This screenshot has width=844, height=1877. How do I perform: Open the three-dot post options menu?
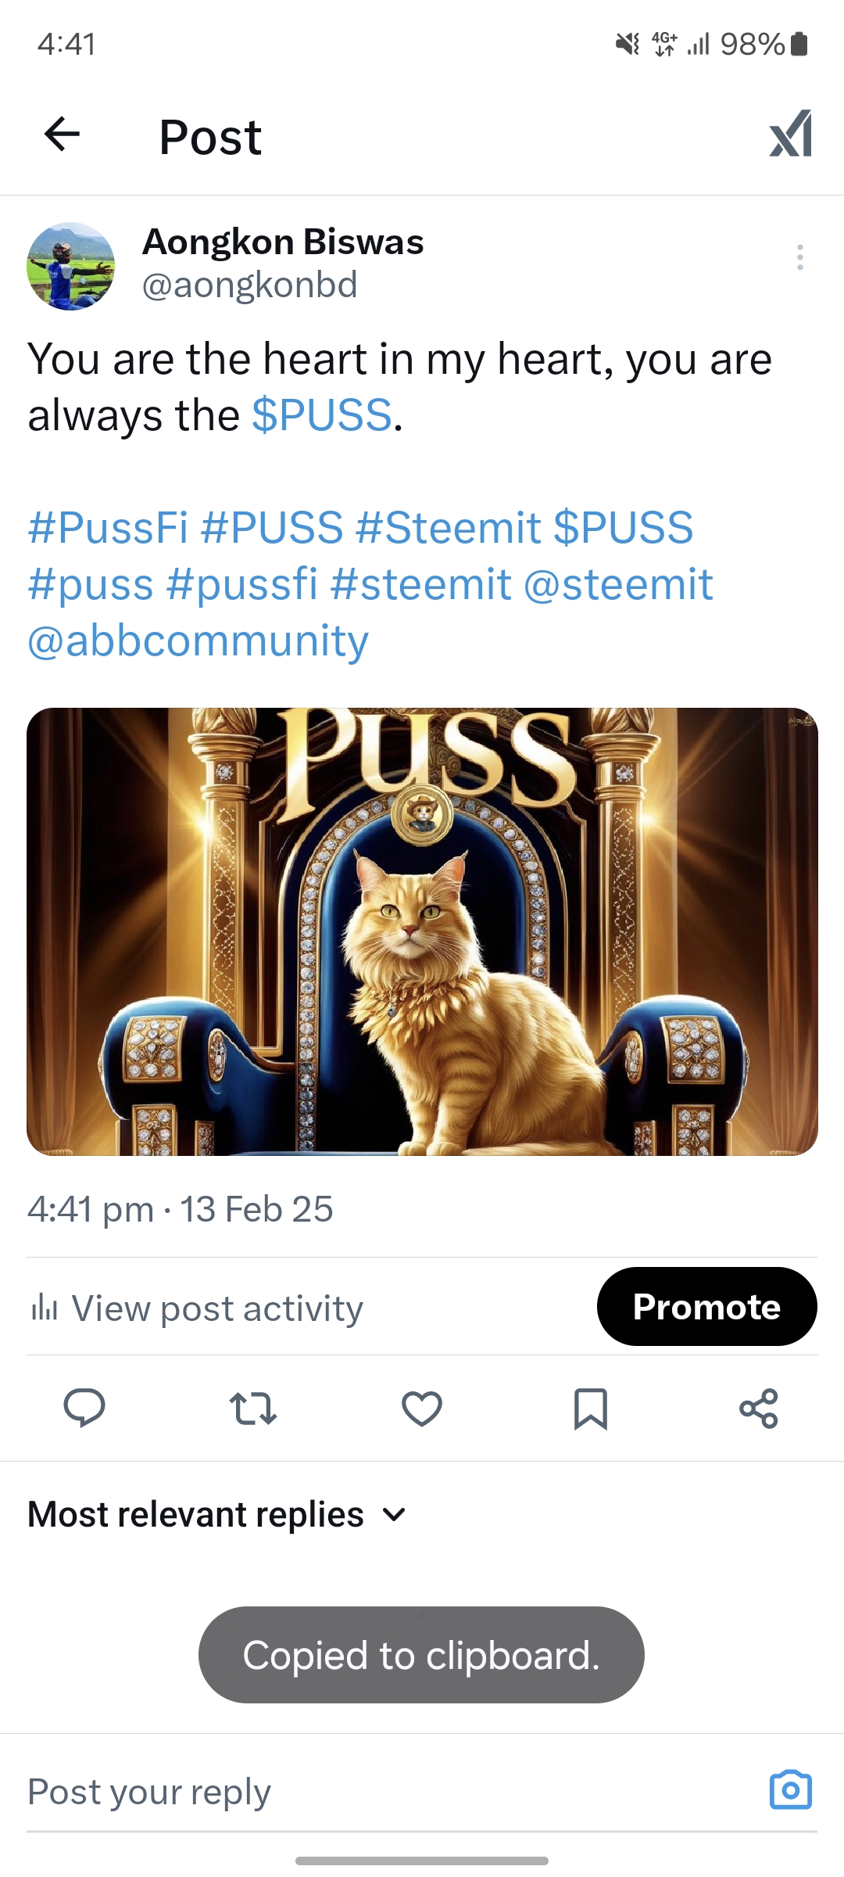(799, 257)
